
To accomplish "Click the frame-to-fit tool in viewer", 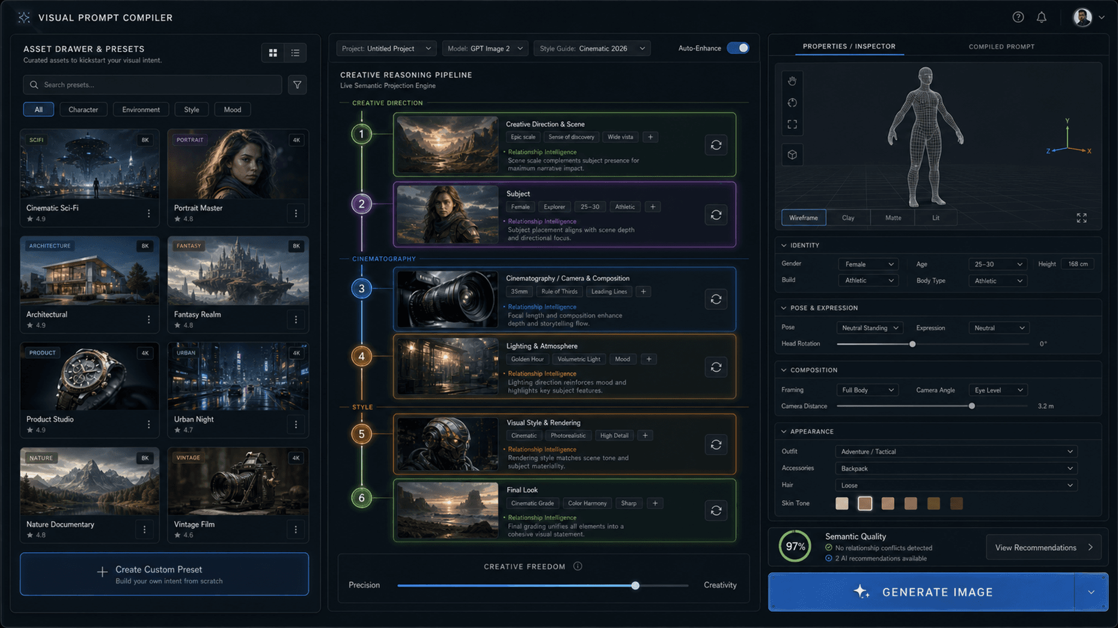I will point(792,124).
